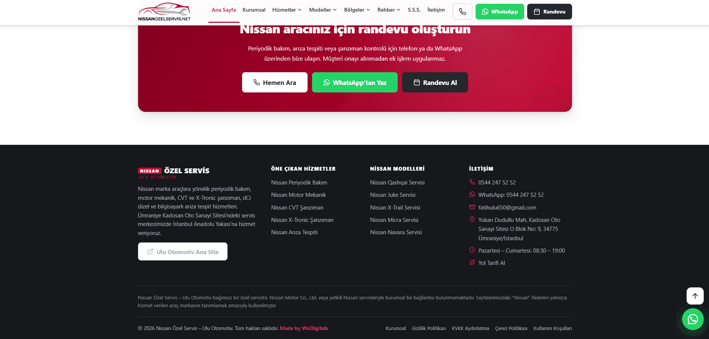
Task: Open the Ulu Otomotiv Ana Site button
Action: 183,251
